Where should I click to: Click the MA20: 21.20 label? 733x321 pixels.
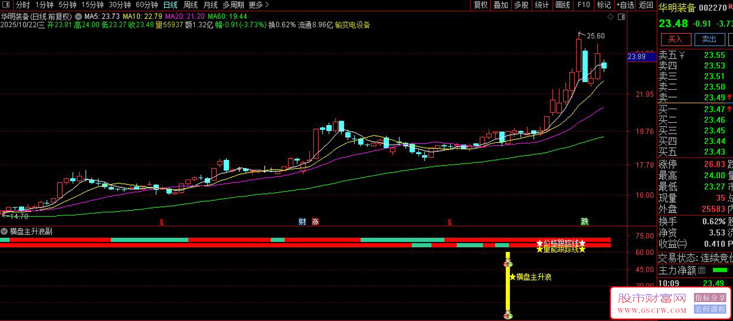185,16
